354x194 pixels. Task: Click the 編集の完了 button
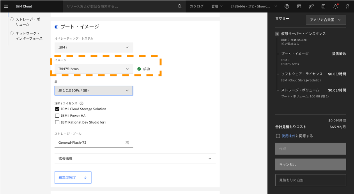73,178
